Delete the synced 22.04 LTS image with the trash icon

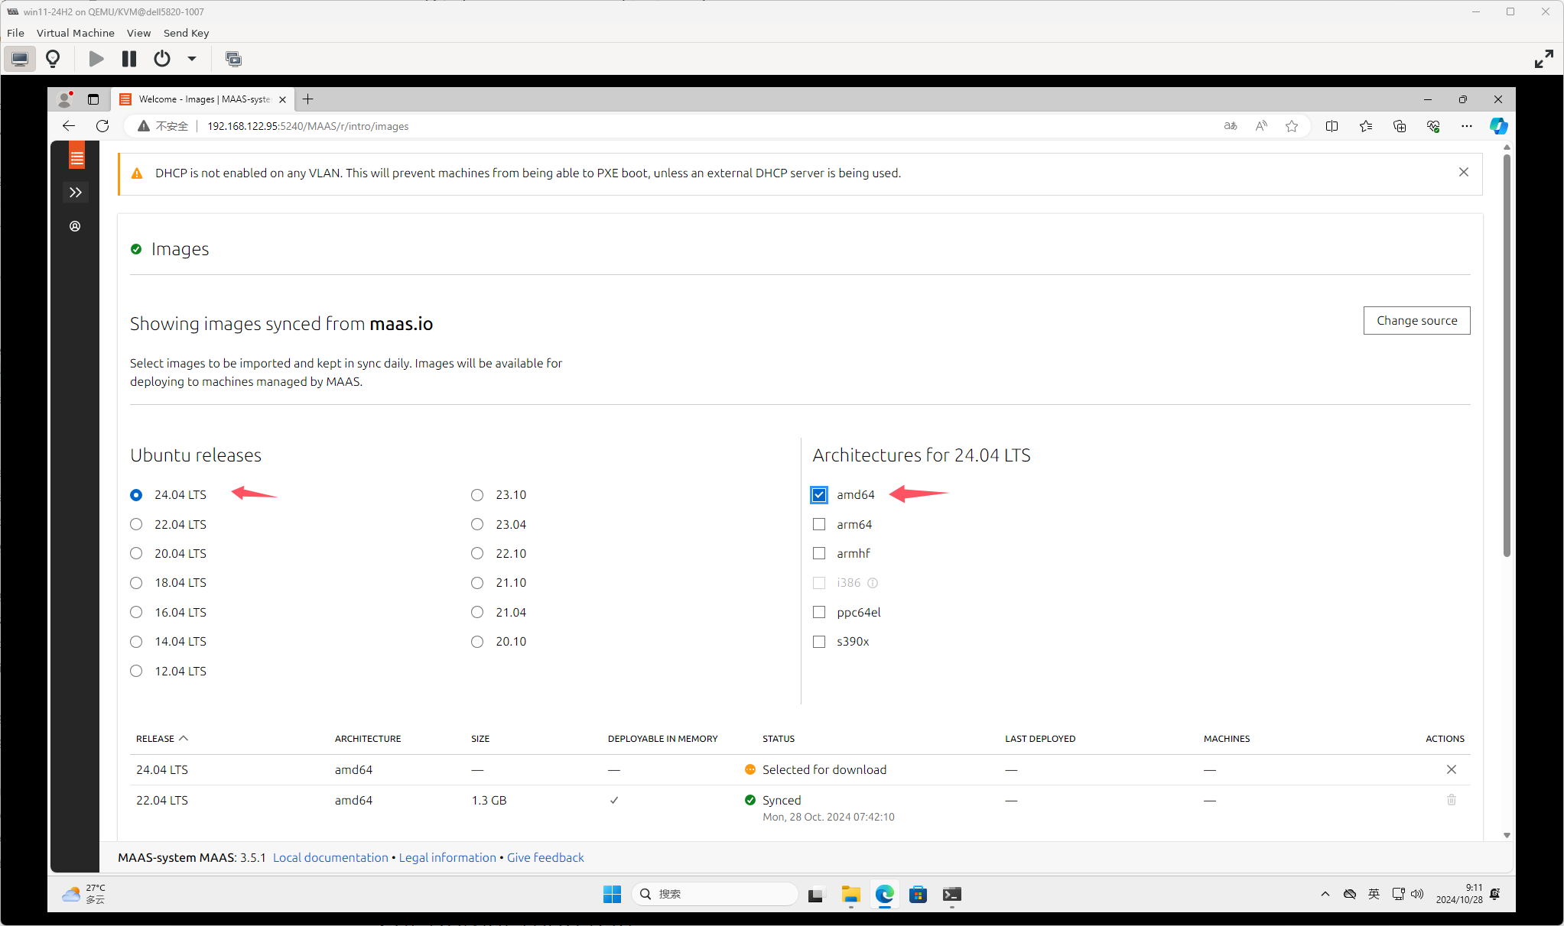coord(1451,800)
